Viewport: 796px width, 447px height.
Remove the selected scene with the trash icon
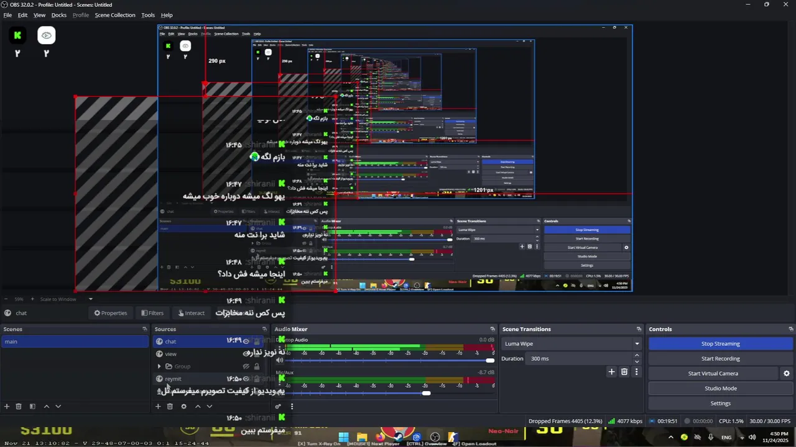(x=19, y=406)
